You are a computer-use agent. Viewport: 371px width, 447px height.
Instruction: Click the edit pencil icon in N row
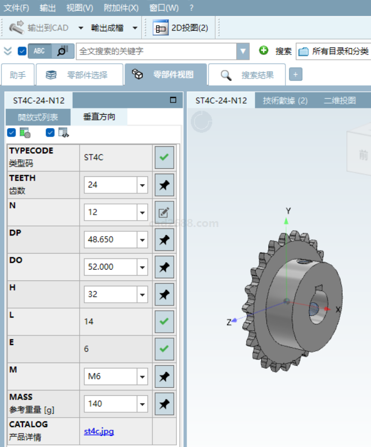click(164, 212)
